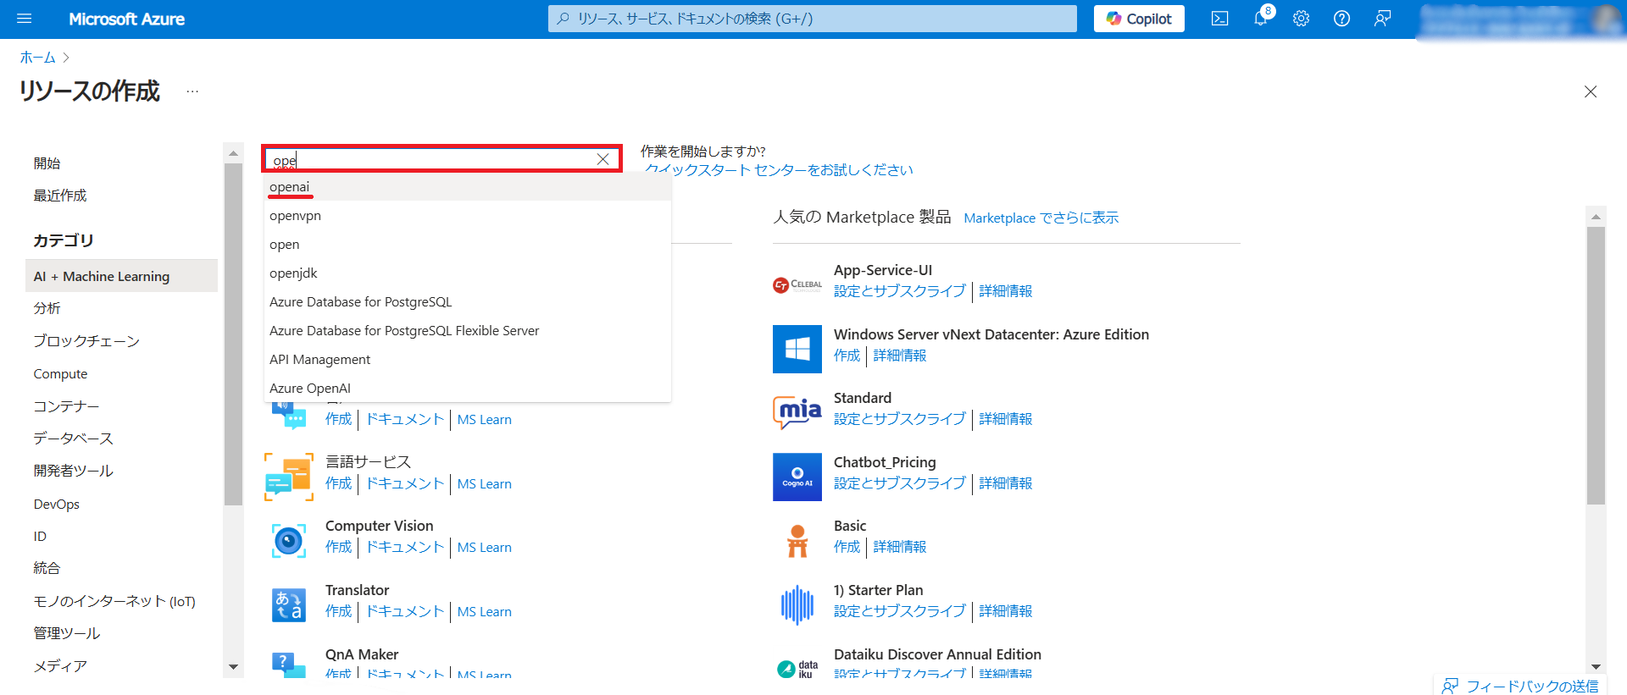Go to the ホーム breadcrumb
1627x695 pixels.
click(x=37, y=58)
